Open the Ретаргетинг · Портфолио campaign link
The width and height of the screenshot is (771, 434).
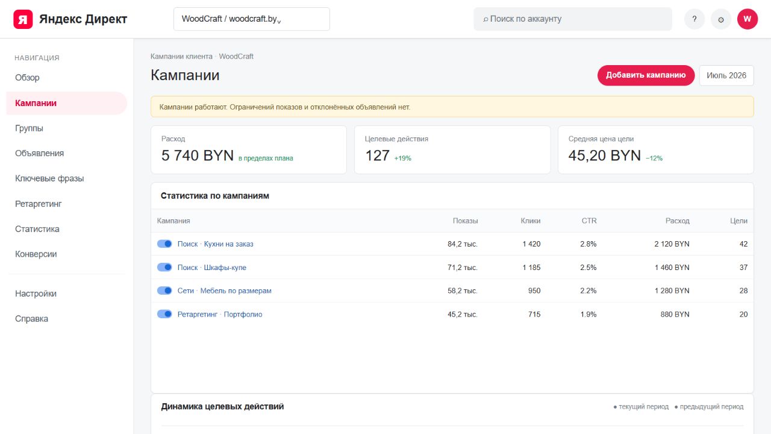220,314
